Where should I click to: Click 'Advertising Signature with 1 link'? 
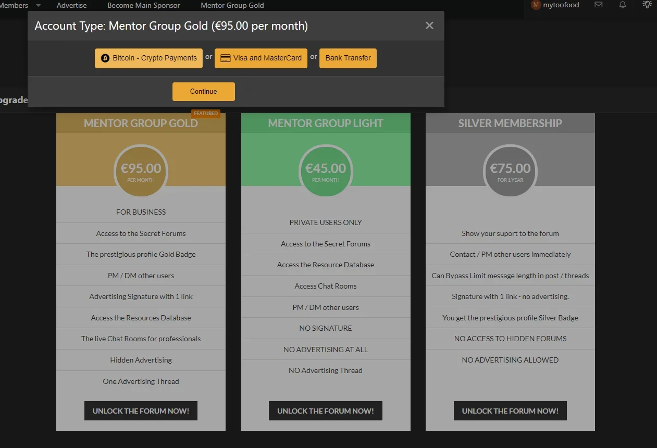[x=141, y=296]
